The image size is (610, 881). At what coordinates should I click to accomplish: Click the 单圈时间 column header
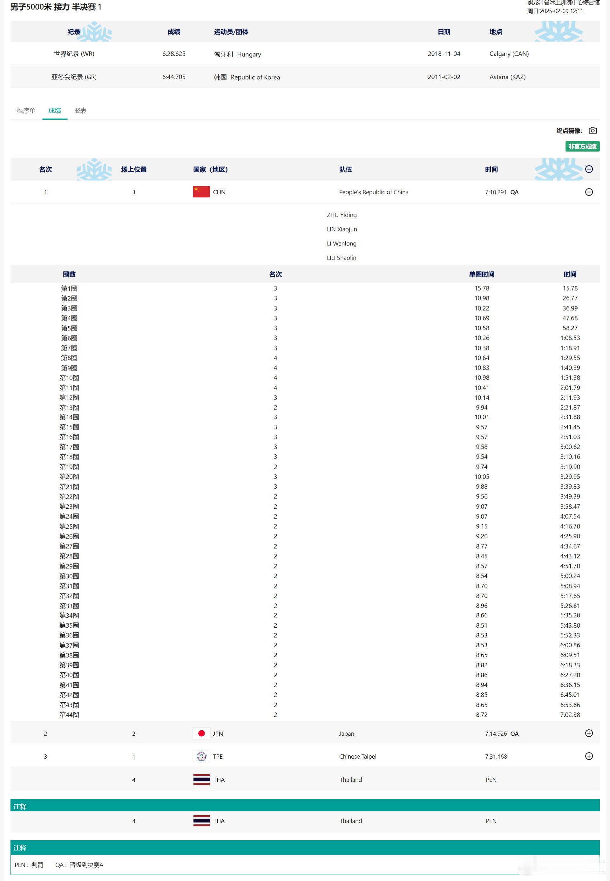pyautogui.click(x=482, y=274)
